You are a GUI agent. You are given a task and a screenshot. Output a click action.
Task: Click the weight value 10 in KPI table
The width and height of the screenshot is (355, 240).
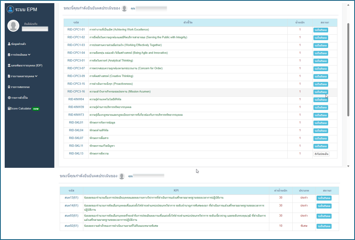click(281, 226)
